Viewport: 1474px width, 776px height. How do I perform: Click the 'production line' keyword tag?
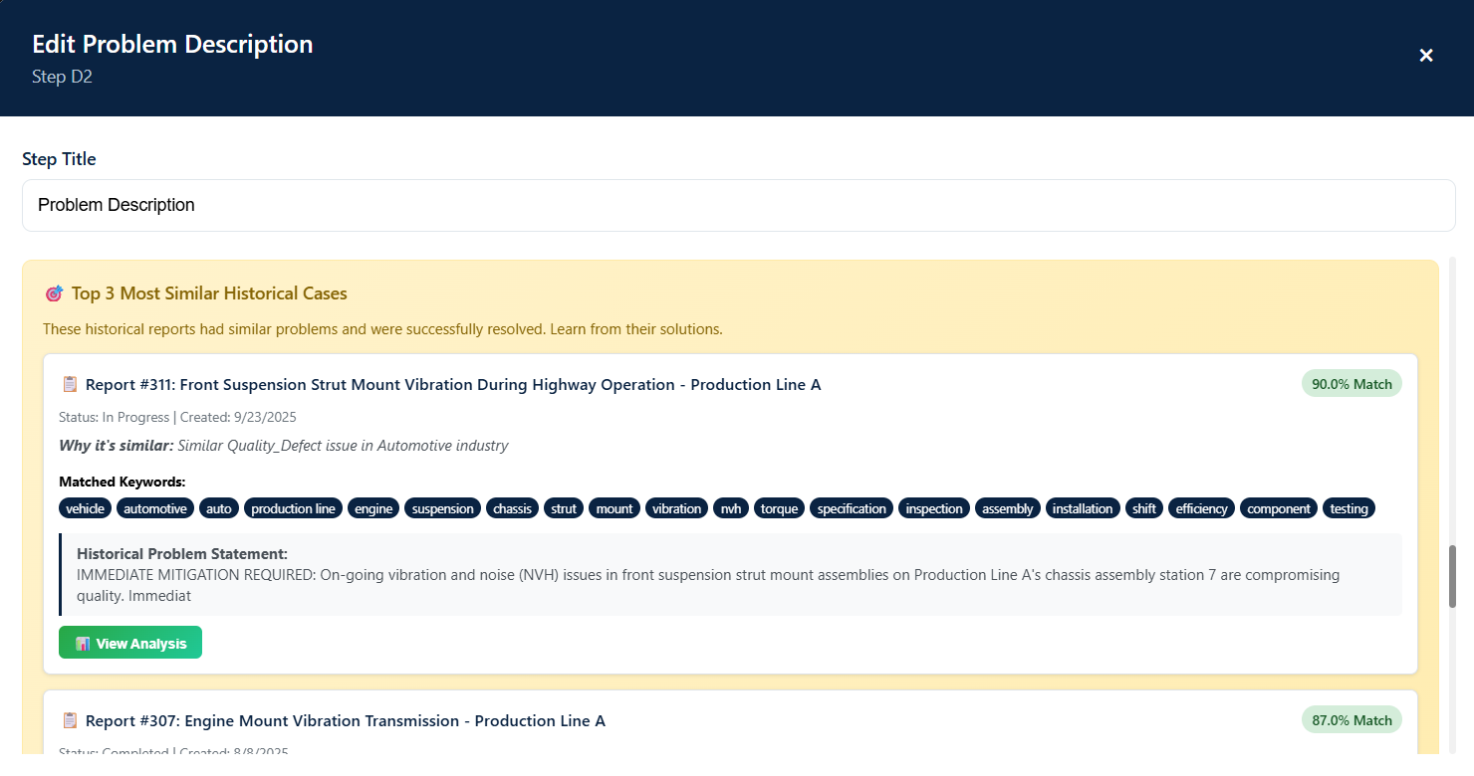point(293,508)
